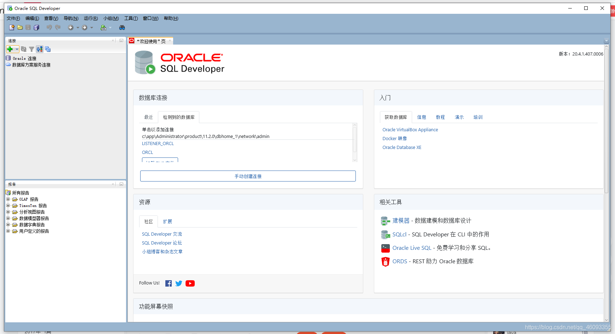Viewport: 615px width, 334px height.
Task: Click the Facebook icon beside Follow Us
Action: [x=169, y=283]
